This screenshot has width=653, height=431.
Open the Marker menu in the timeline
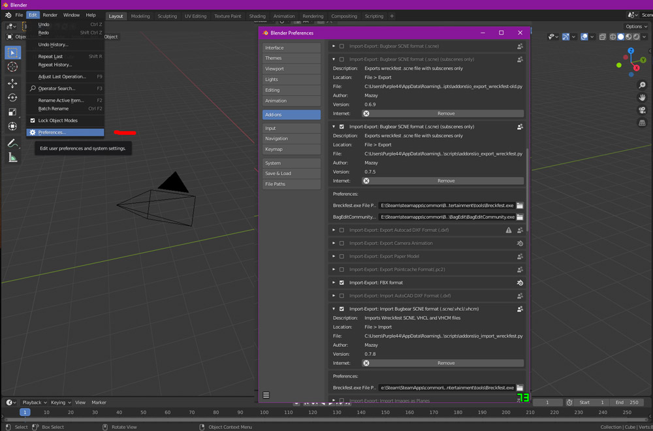pyautogui.click(x=99, y=402)
